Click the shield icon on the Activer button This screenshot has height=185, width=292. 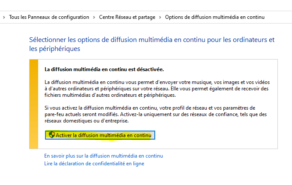coord(52,135)
